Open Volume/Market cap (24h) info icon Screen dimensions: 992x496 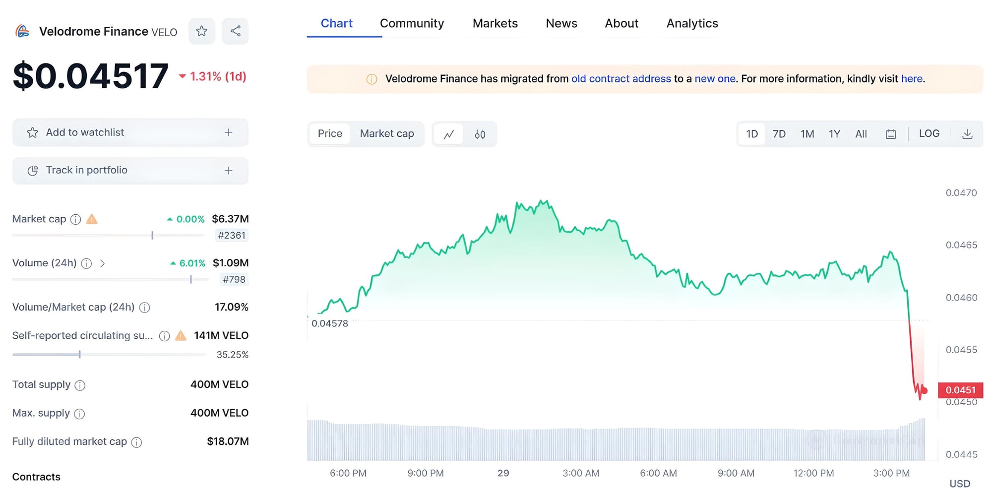[x=144, y=308]
